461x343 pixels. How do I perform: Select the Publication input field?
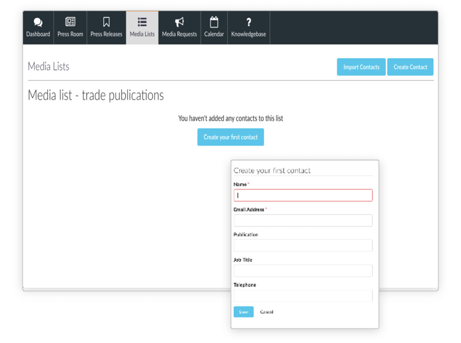pyautogui.click(x=303, y=246)
